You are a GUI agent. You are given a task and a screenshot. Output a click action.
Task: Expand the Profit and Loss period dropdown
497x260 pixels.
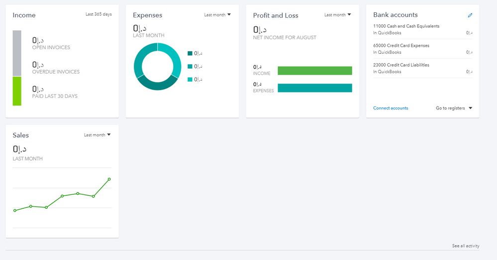[338, 15]
